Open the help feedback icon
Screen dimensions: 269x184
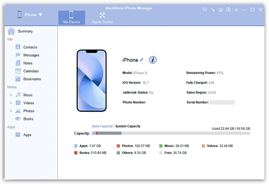[x=228, y=10]
